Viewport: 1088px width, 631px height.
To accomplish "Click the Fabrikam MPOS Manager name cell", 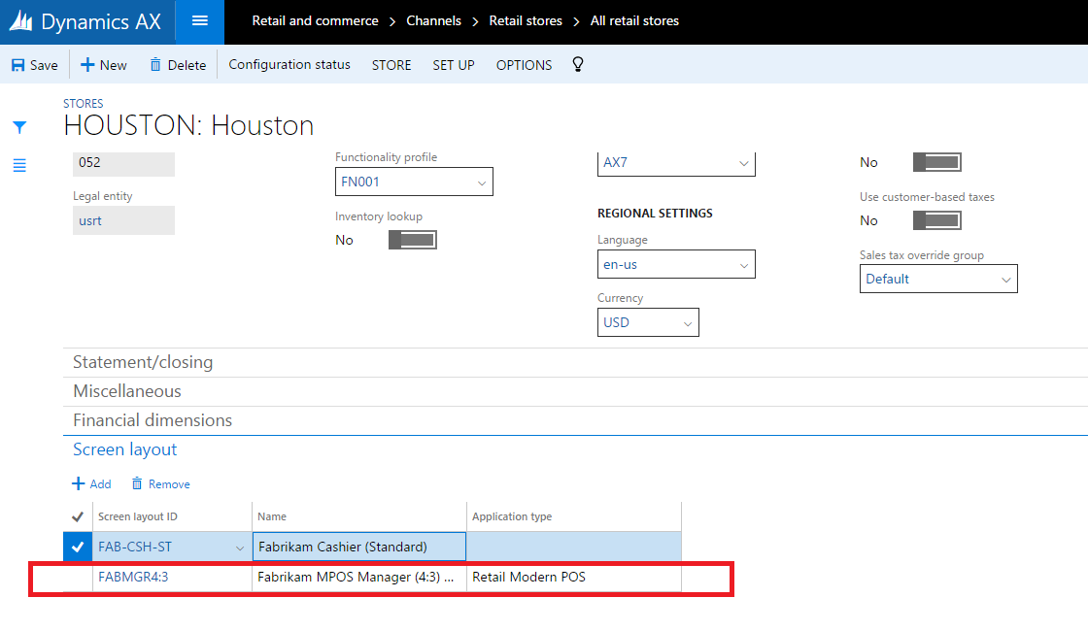I will 359,577.
